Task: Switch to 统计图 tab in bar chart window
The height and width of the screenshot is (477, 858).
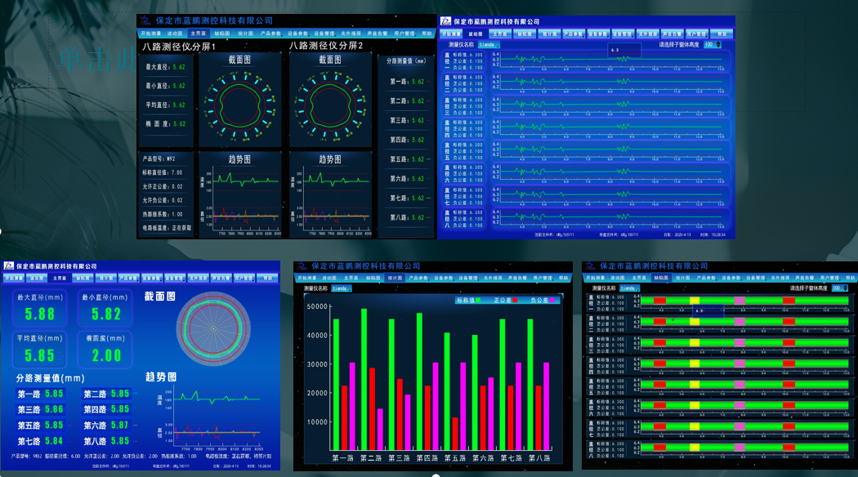Action: point(395,279)
